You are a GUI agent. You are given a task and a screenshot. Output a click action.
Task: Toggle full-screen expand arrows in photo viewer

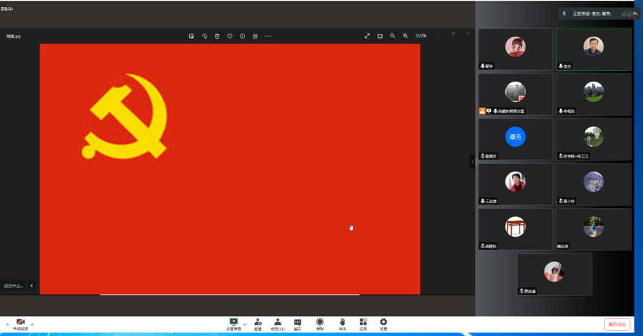click(367, 36)
